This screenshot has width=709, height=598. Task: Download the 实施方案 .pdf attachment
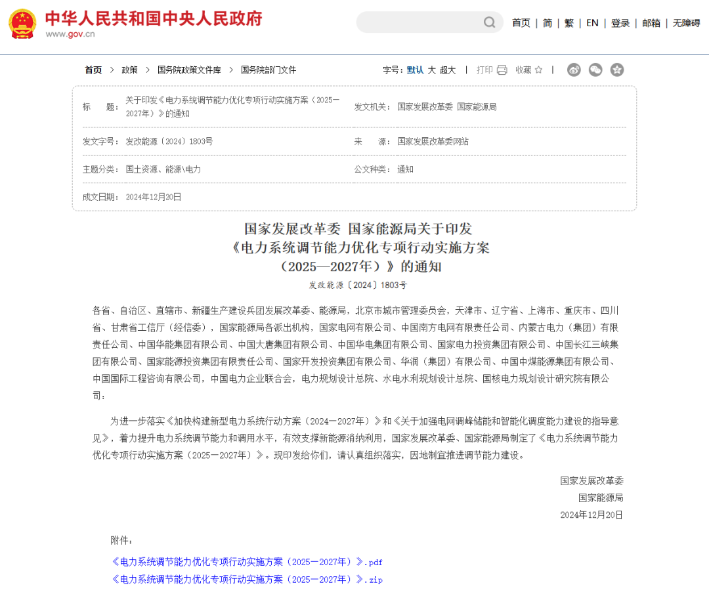pyautogui.click(x=247, y=563)
